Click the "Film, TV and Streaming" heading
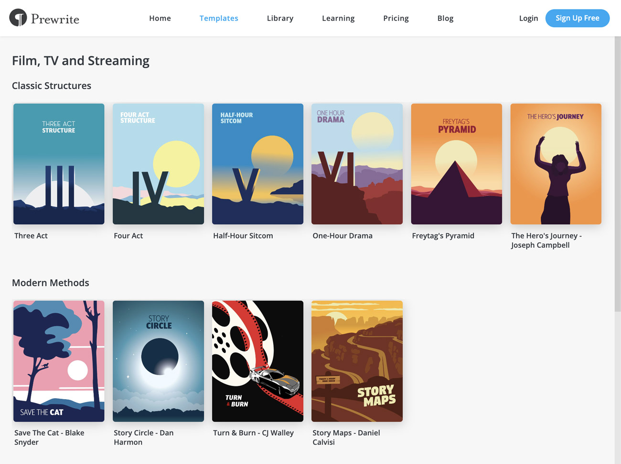This screenshot has width=621, height=464. pyautogui.click(x=81, y=61)
